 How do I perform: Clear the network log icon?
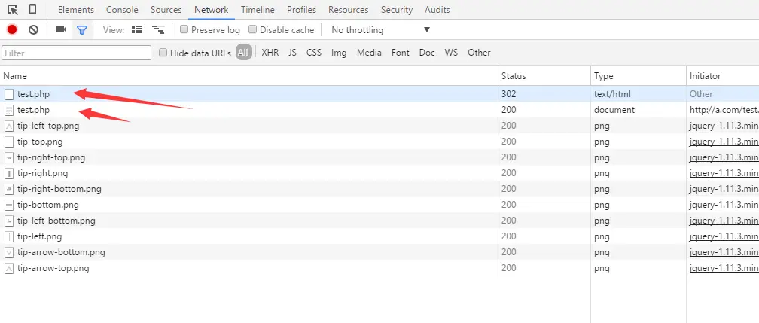pos(33,30)
